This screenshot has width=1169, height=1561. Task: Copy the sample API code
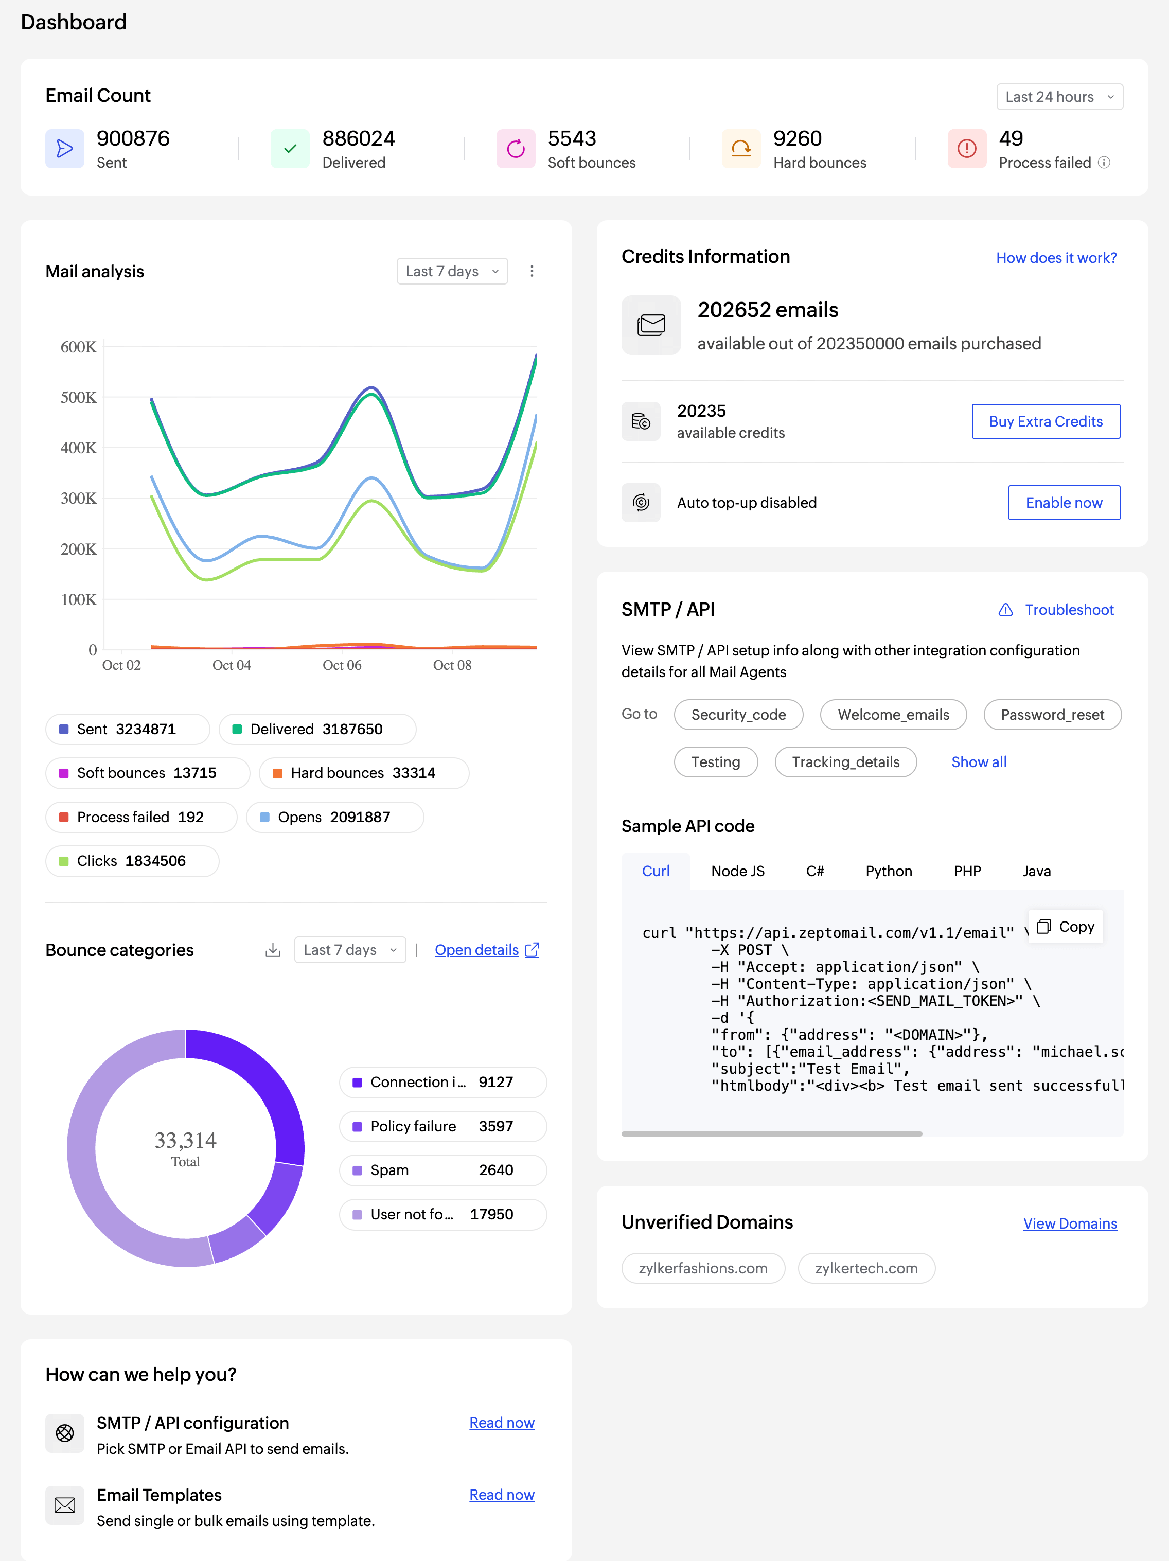pos(1065,927)
